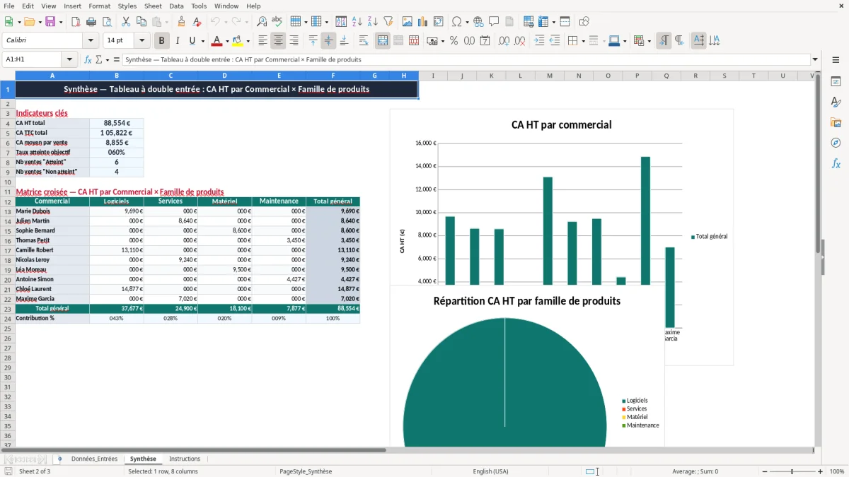The height and width of the screenshot is (477, 849).
Task: Apply the yellow background color swatch
Action: click(x=238, y=41)
